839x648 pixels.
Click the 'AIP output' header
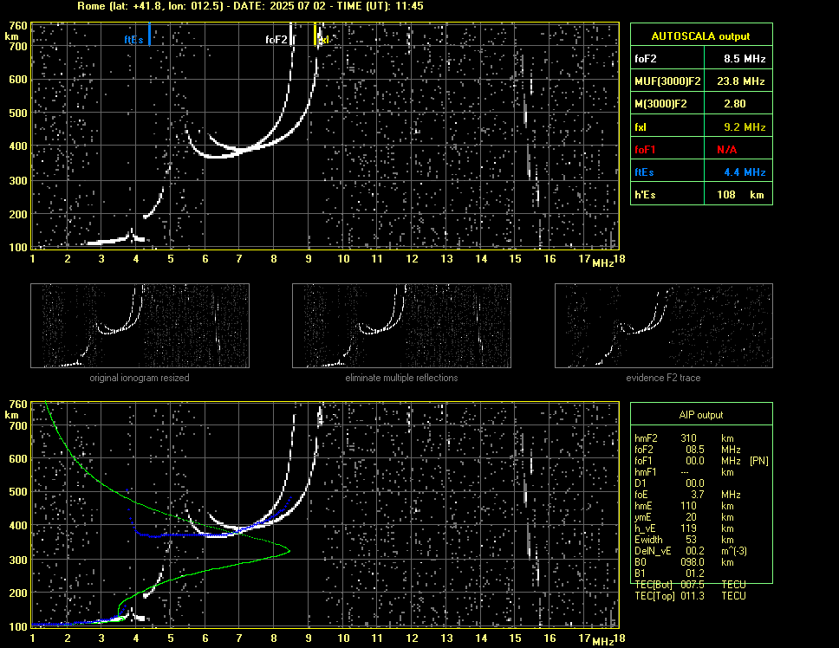pyautogui.click(x=700, y=415)
